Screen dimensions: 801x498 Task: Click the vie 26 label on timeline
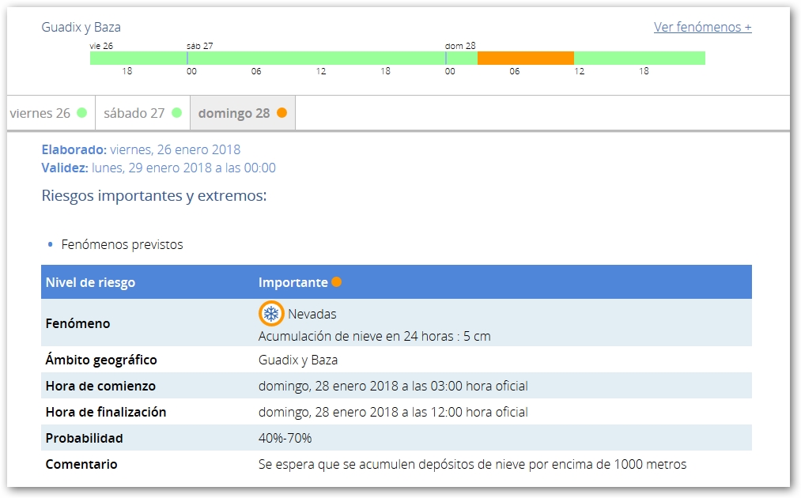coord(101,46)
